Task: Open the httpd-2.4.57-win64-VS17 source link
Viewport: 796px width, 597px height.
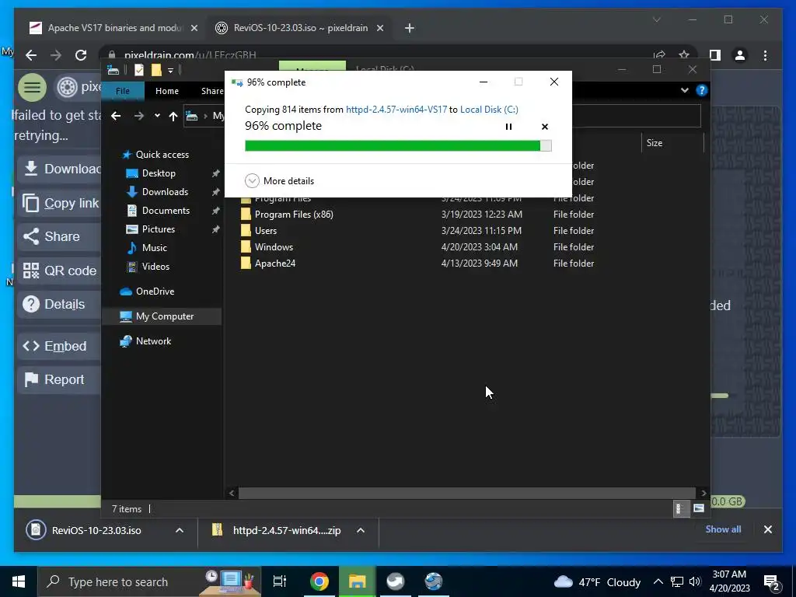Action: (x=396, y=109)
